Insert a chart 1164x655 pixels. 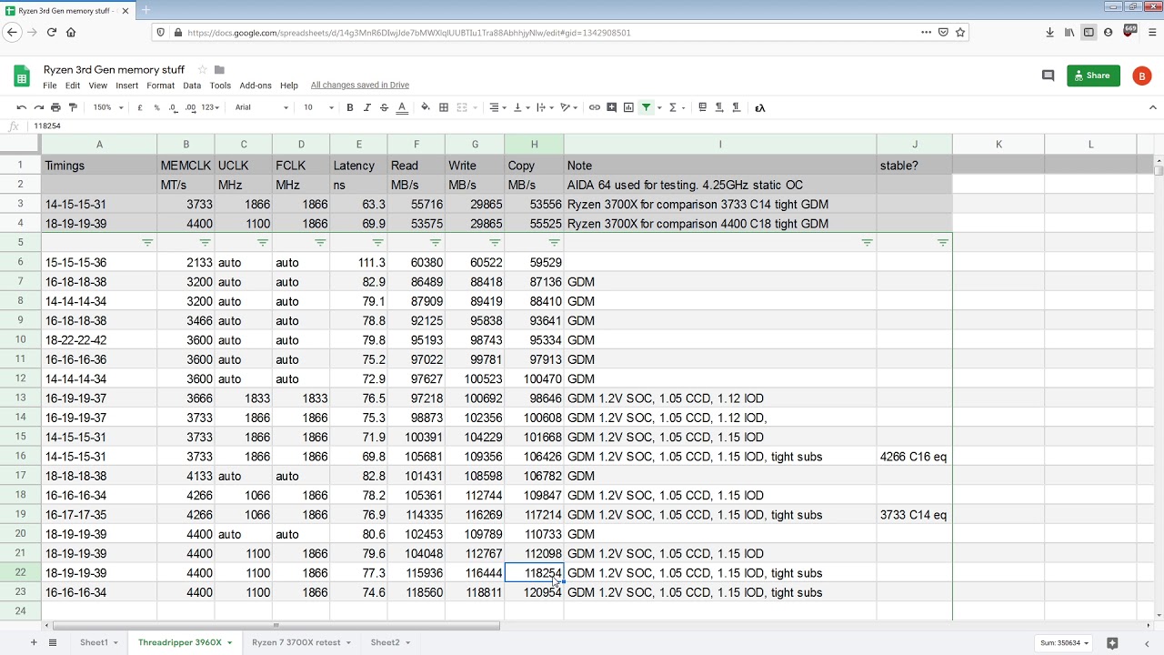pyautogui.click(x=628, y=107)
